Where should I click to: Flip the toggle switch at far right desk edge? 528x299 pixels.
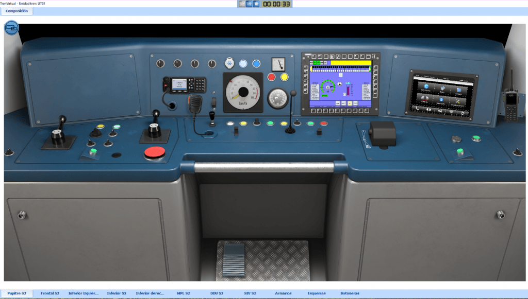pyautogui.click(x=517, y=152)
